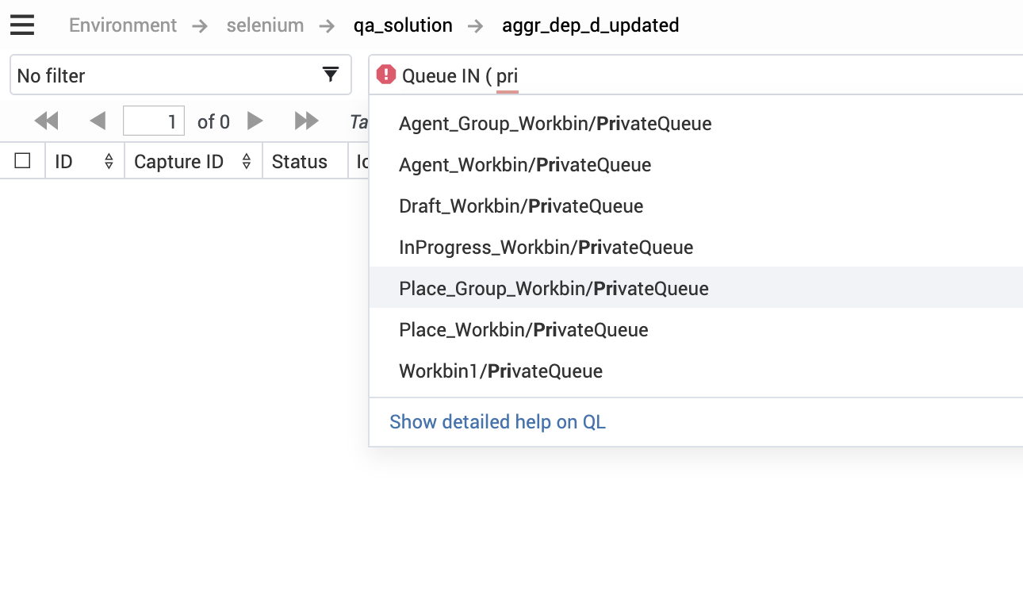Choose Agent_Group_Workbin/PrivateQueue suggestion
The height and width of the screenshot is (603, 1023).
coord(555,124)
